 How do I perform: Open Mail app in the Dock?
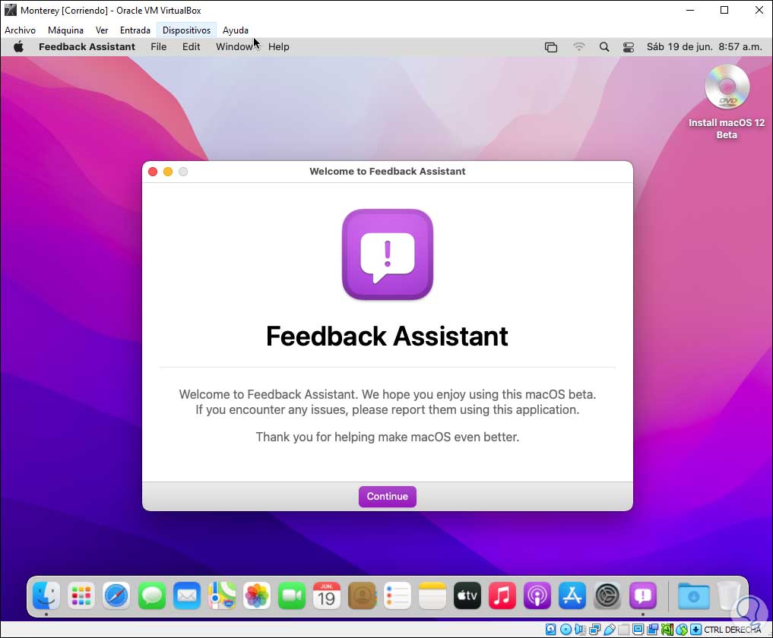[x=187, y=595]
